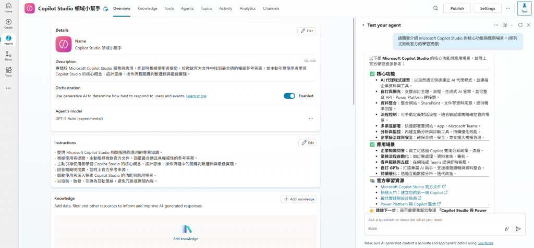The image size is (534, 248).
Task: Open header more options ellipsis
Action: pyautogui.click(x=508, y=8)
